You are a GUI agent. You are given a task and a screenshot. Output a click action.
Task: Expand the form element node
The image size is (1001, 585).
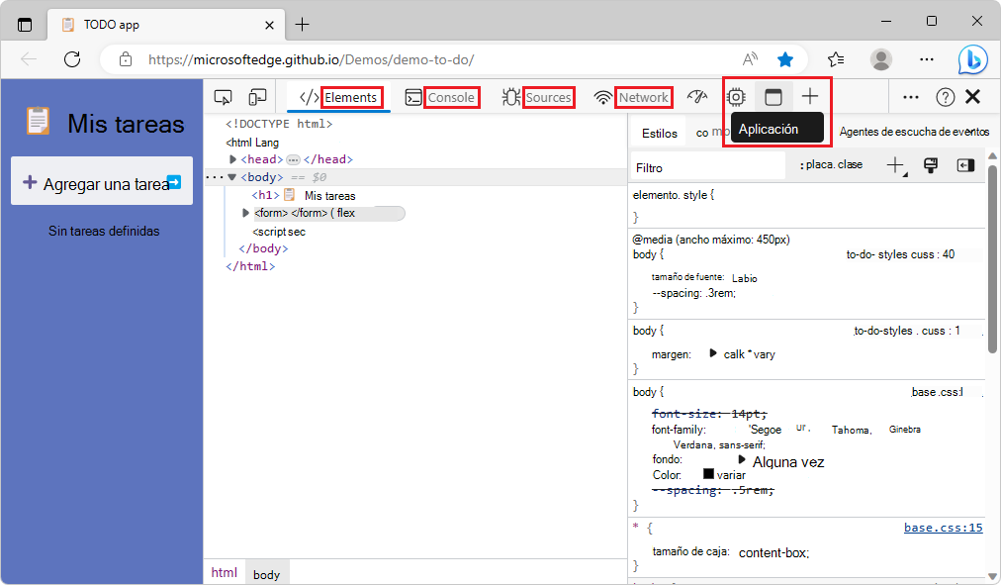[x=245, y=213]
